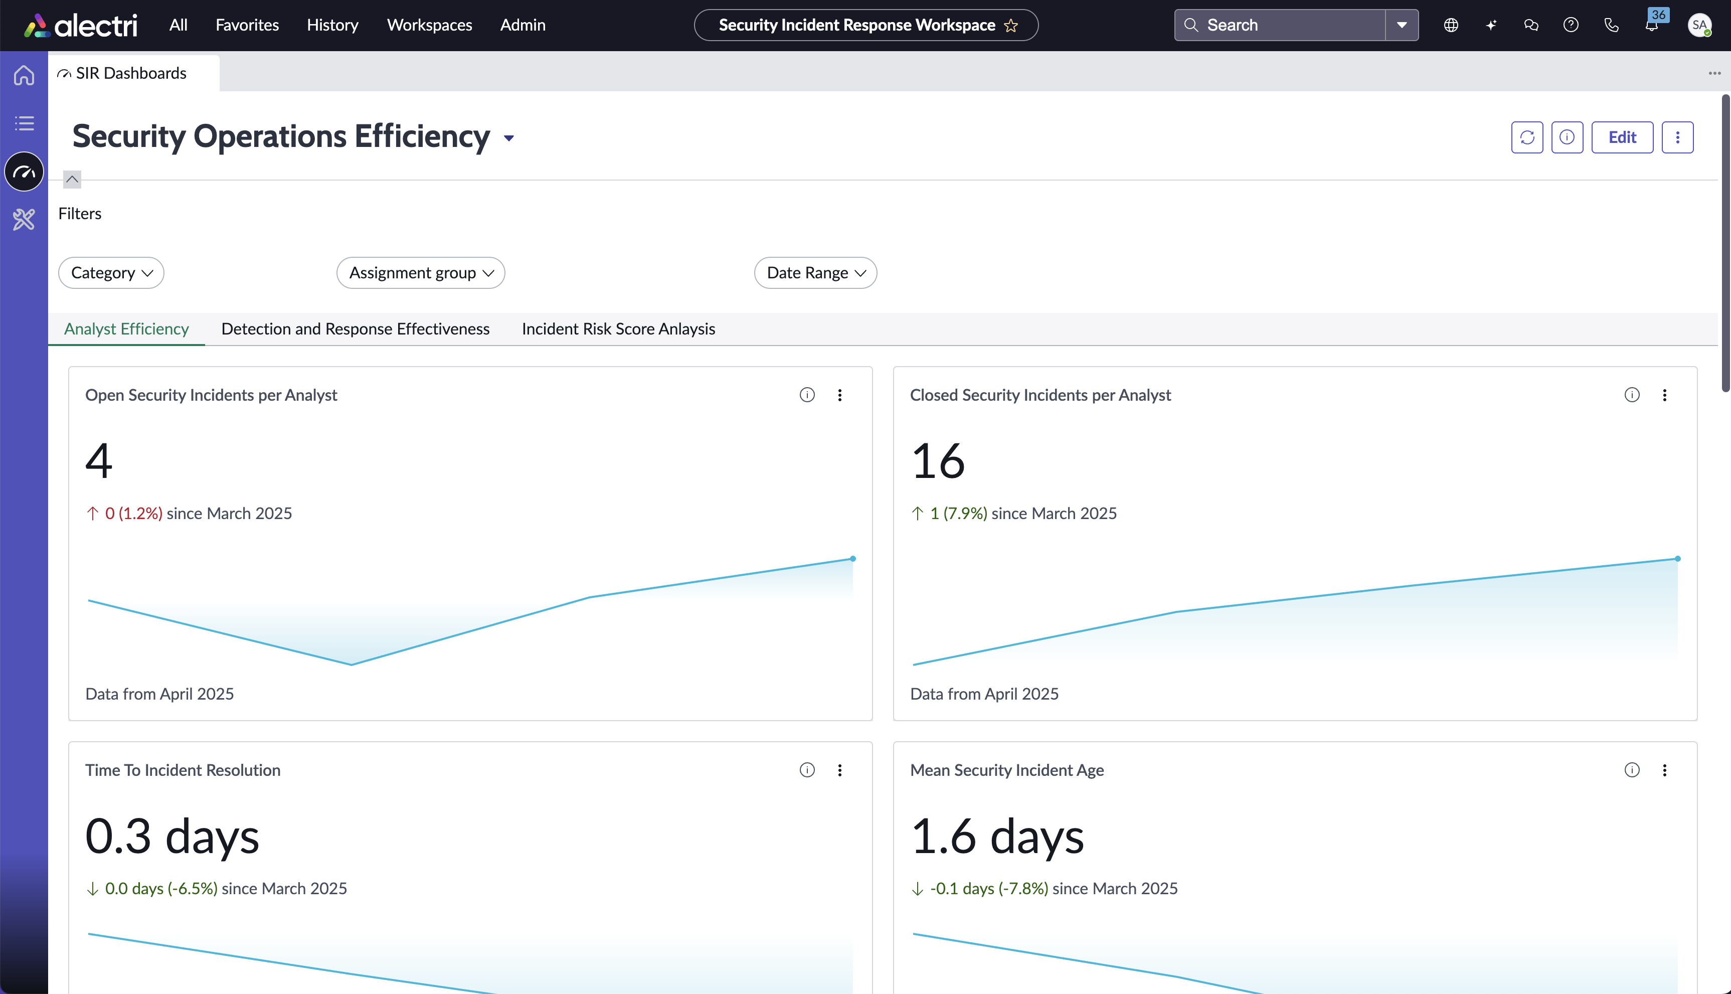
Task: Click dashboard info button beside Edit
Action: point(1567,137)
